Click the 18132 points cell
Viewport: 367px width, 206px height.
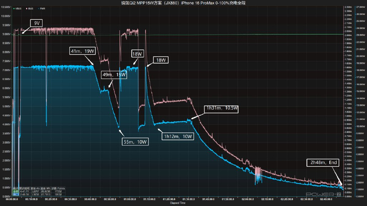tap(58, 194)
